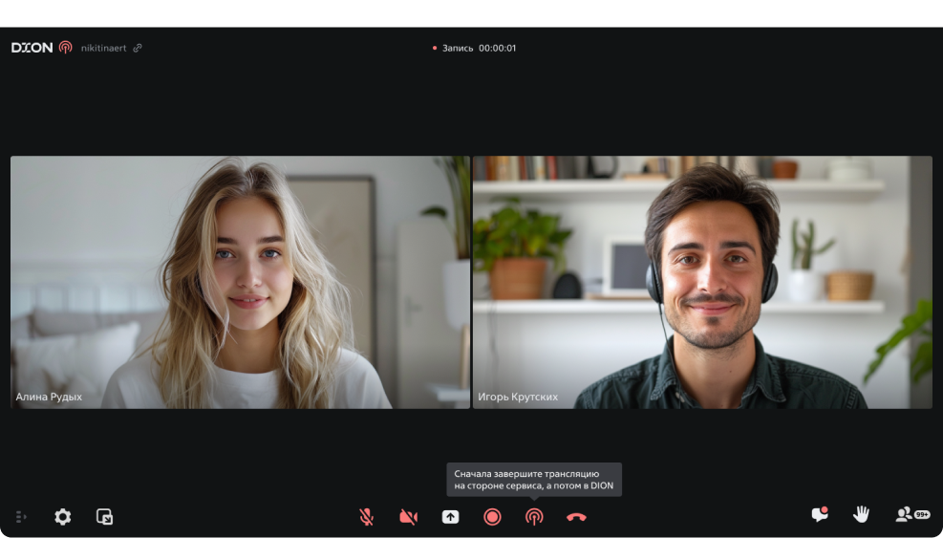
Task: Select Игорь Крутских's video tile
Action: 702,282
